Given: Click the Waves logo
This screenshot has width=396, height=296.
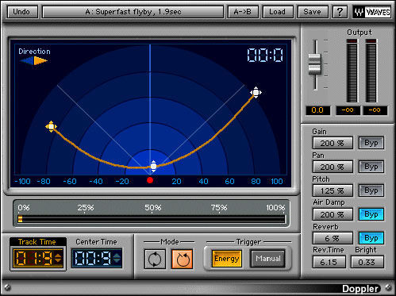Looking at the screenshot, I should pos(372,12).
